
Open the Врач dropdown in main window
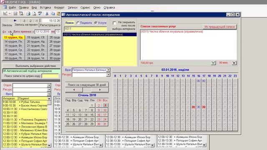point(49,94)
